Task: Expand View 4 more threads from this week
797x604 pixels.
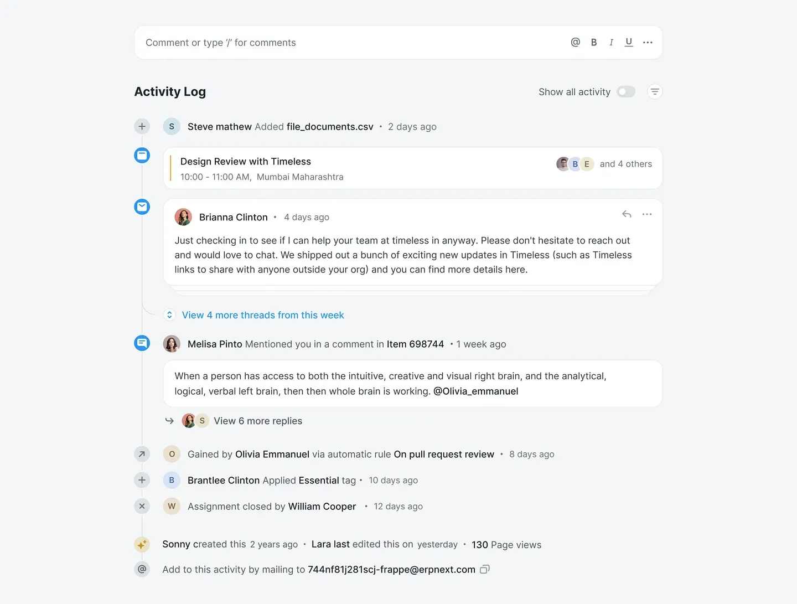Action: coord(262,315)
